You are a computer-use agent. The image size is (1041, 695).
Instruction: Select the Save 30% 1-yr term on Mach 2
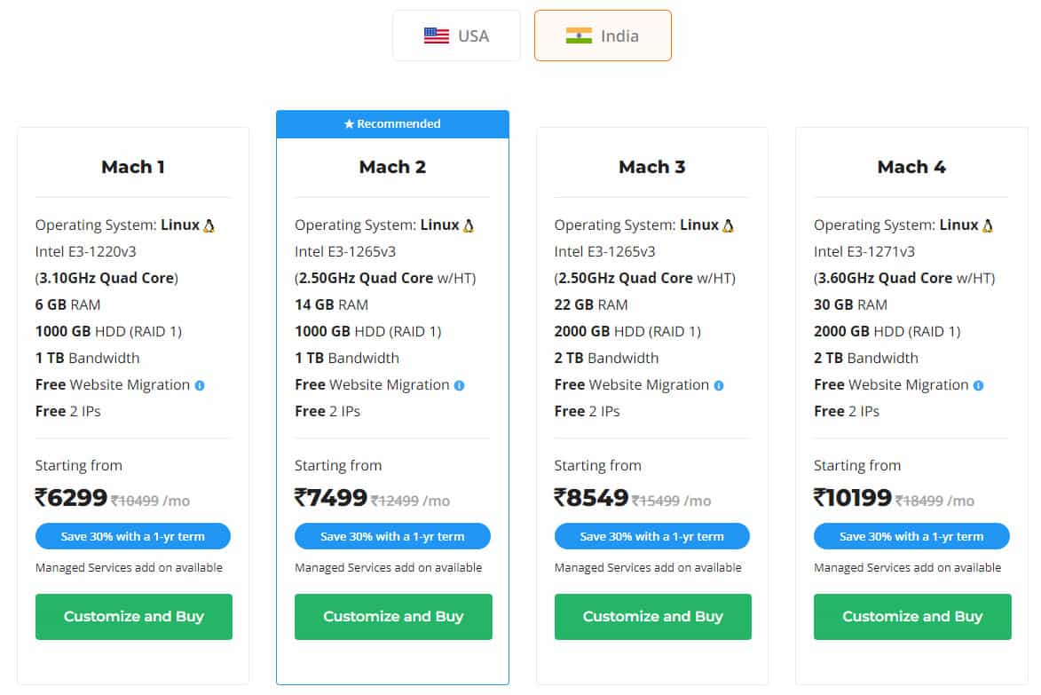point(392,536)
